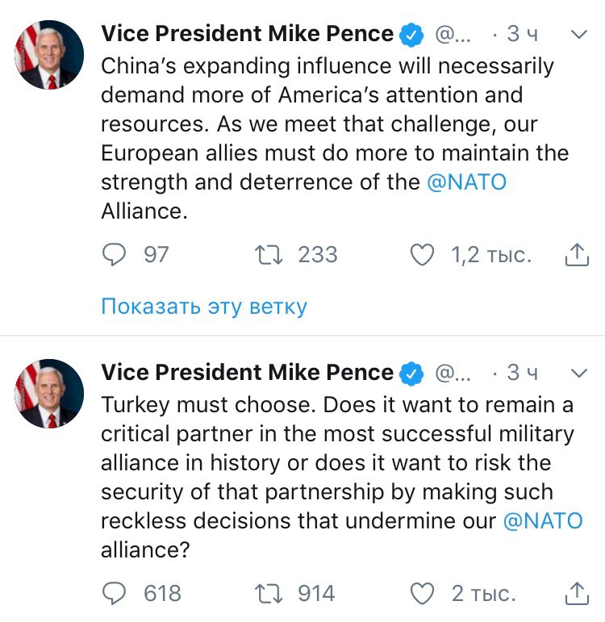Open Pence profile photo on first tweet
The image size is (605, 622).
pos(50,55)
